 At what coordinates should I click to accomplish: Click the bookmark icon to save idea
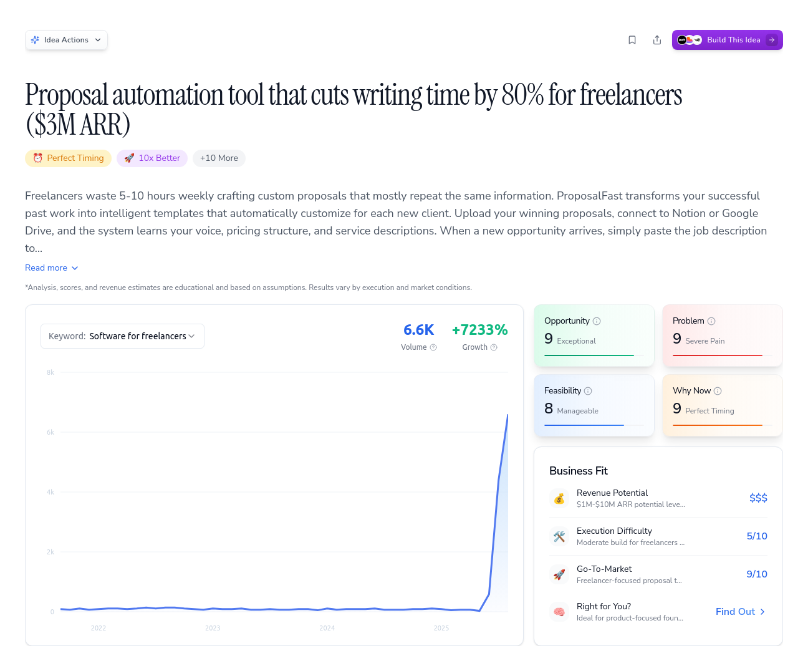632,40
